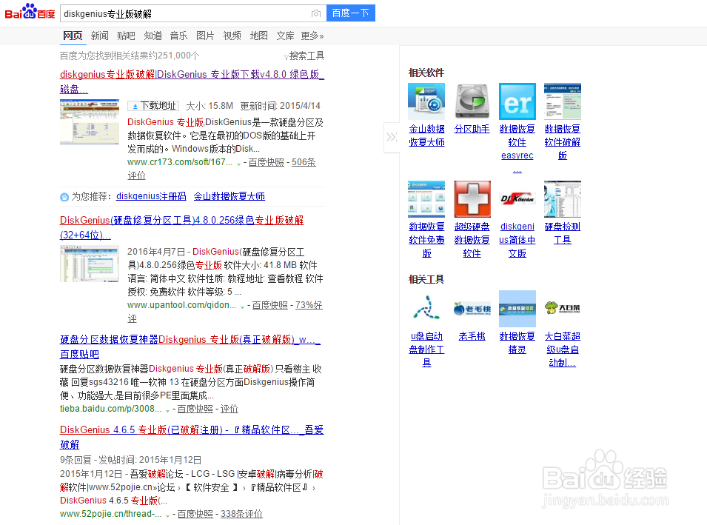The width and height of the screenshot is (707, 525).
Task: Click the collapse chevron beside the results
Action: pos(392,138)
